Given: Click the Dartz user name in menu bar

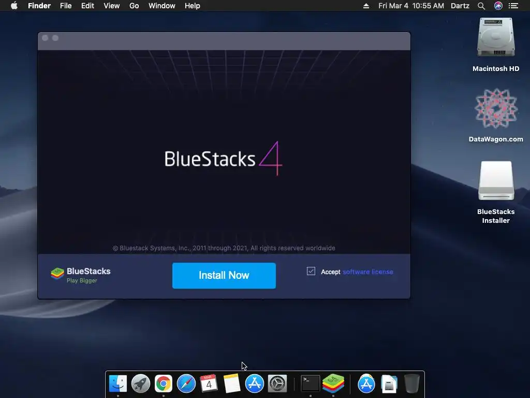Looking at the screenshot, I should [x=460, y=6].
